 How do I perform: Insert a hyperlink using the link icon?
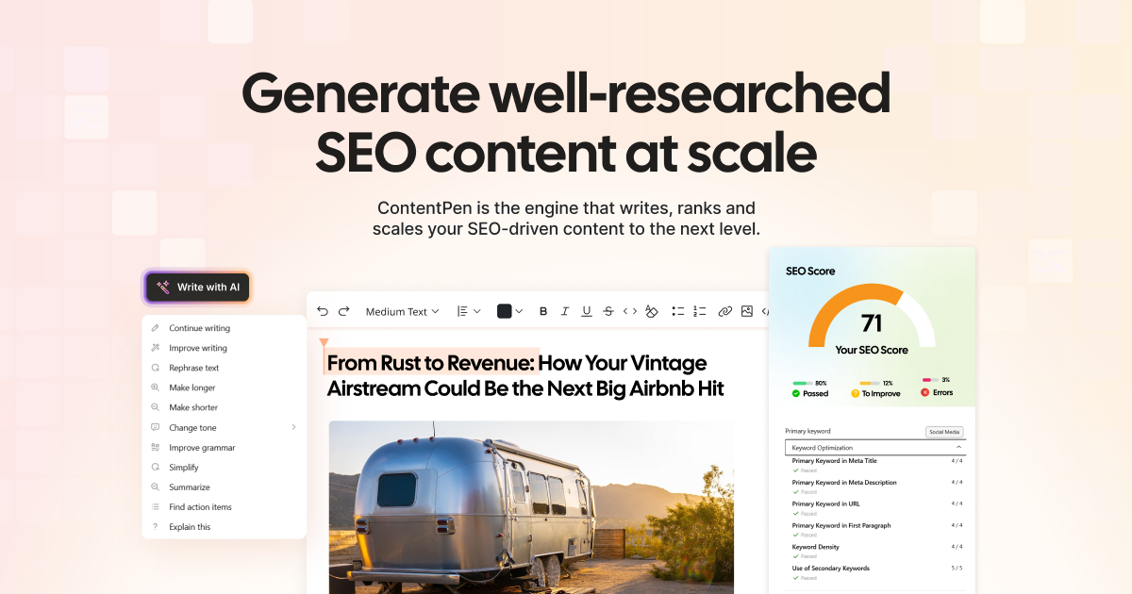724,310
